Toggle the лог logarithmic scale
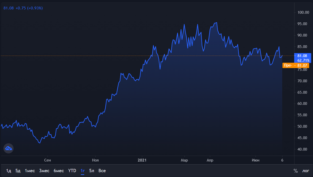 pyautogui.click(x=306, y=171)
